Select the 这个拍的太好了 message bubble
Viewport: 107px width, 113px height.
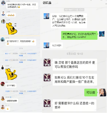point(21,42)
